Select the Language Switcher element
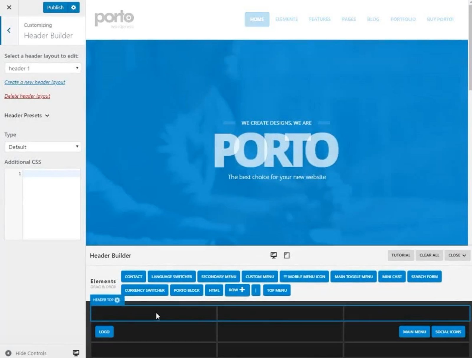The image size is (472, 358). (172, 277)
